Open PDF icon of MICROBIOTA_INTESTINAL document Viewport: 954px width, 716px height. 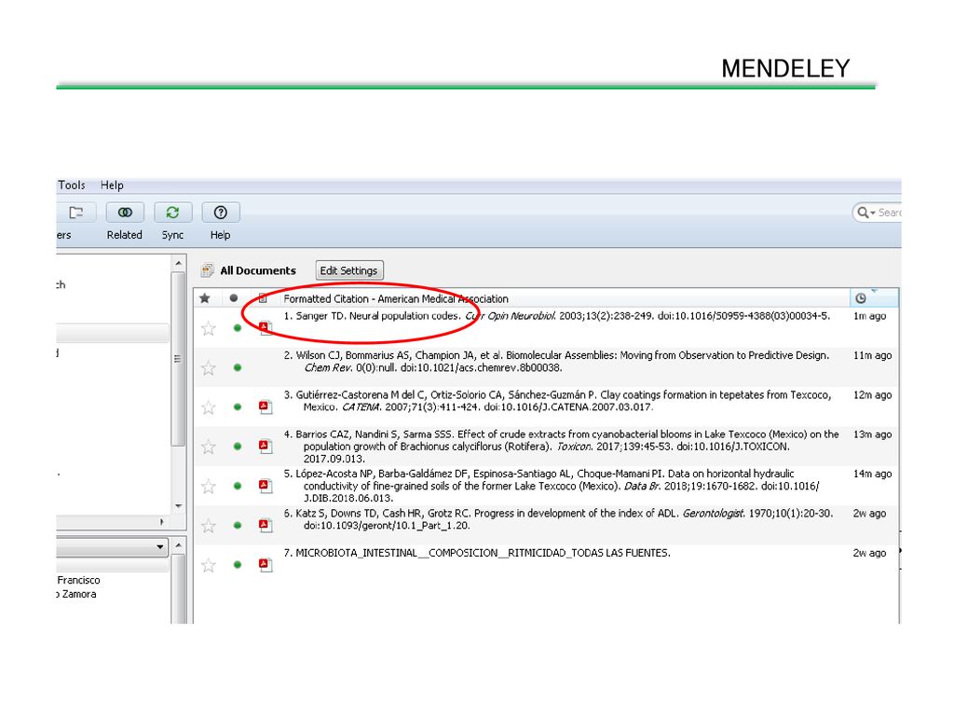(266, 565)
